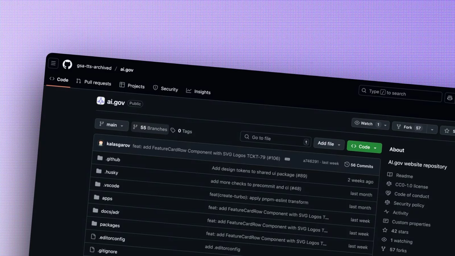Click the .editorconfig file icon

pos(93,236)
